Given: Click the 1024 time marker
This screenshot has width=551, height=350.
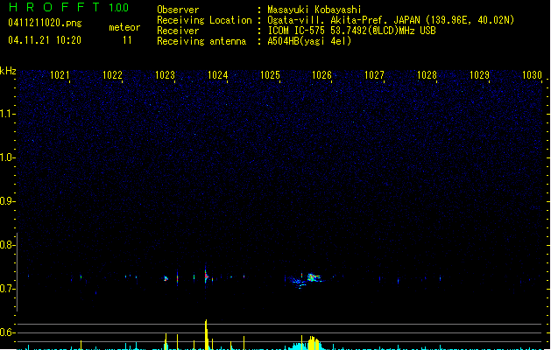Looking at the screenshot, I should click(x=217, y=75).
